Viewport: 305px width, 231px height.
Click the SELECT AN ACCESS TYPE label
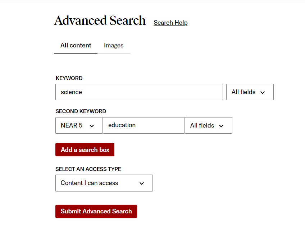point(88,169)
